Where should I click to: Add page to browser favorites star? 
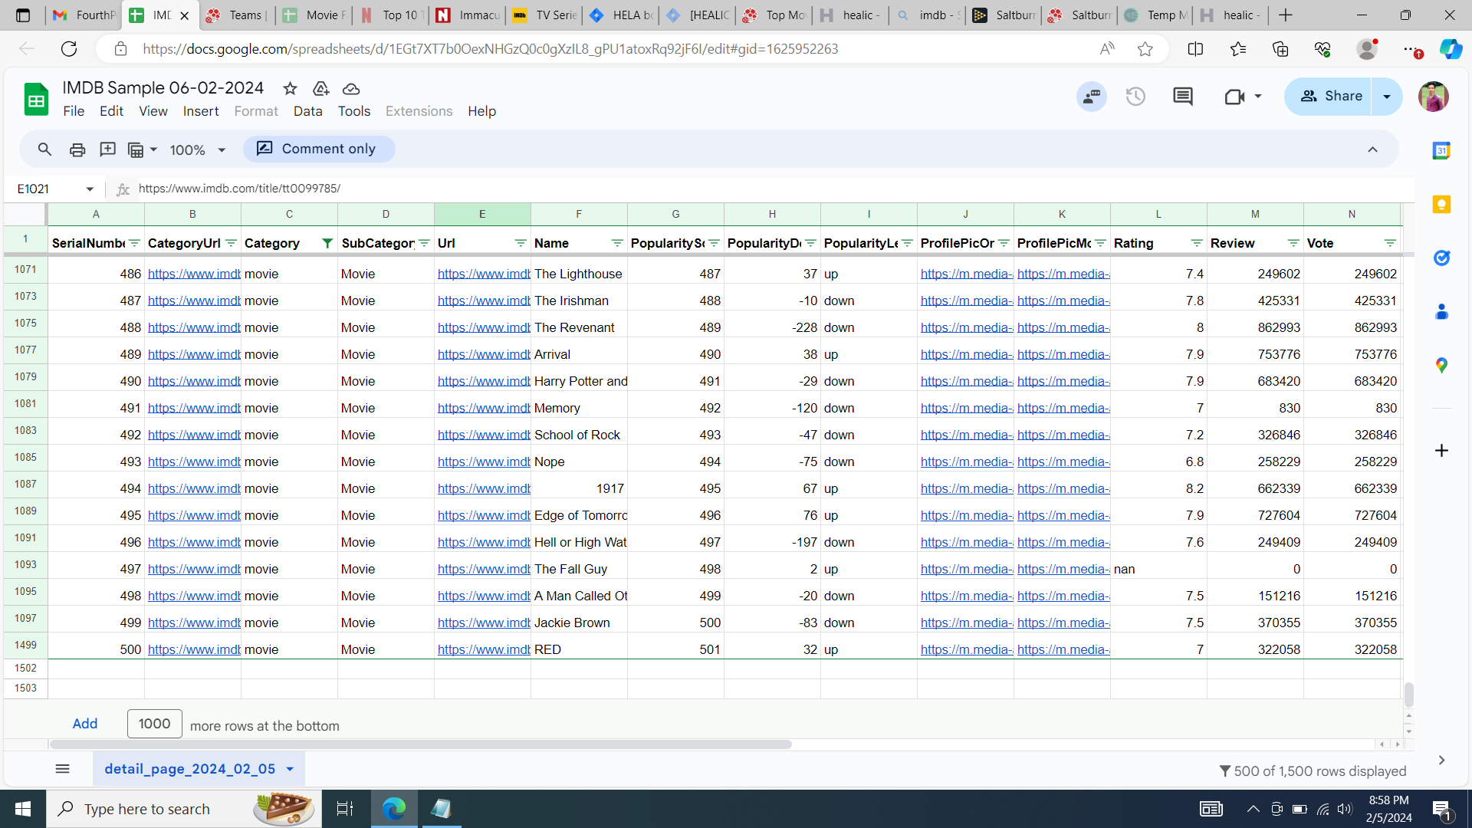pos(1145,49)
